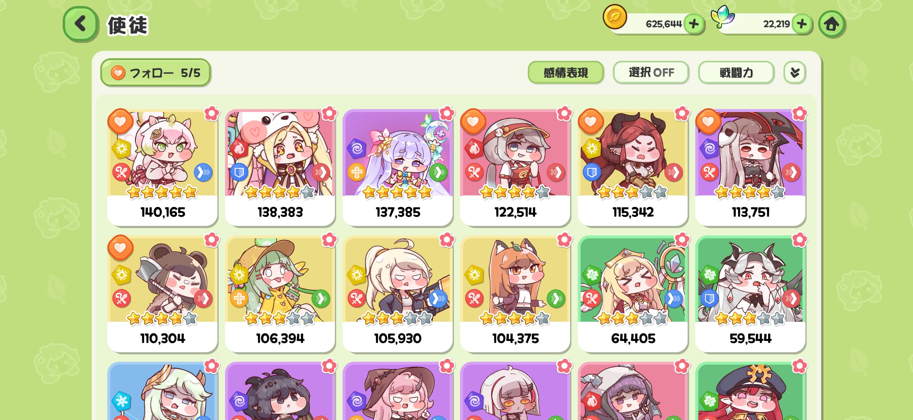Tap the rainbow crystal currency icon
The width and height of the screenshot is (913, 420).
pyautogui.click(x=723, y=16)
